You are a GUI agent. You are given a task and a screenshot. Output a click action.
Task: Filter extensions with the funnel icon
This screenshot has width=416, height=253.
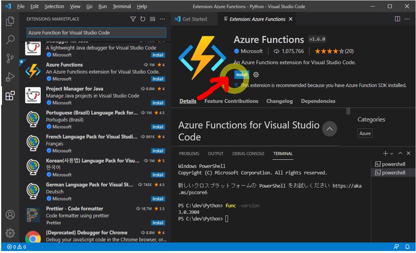[x=133, y=19]
